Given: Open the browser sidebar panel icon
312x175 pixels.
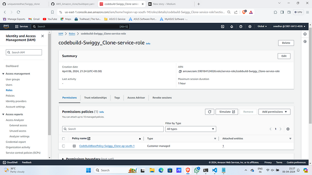Looking at the screenshot, I should click(282, 12).
